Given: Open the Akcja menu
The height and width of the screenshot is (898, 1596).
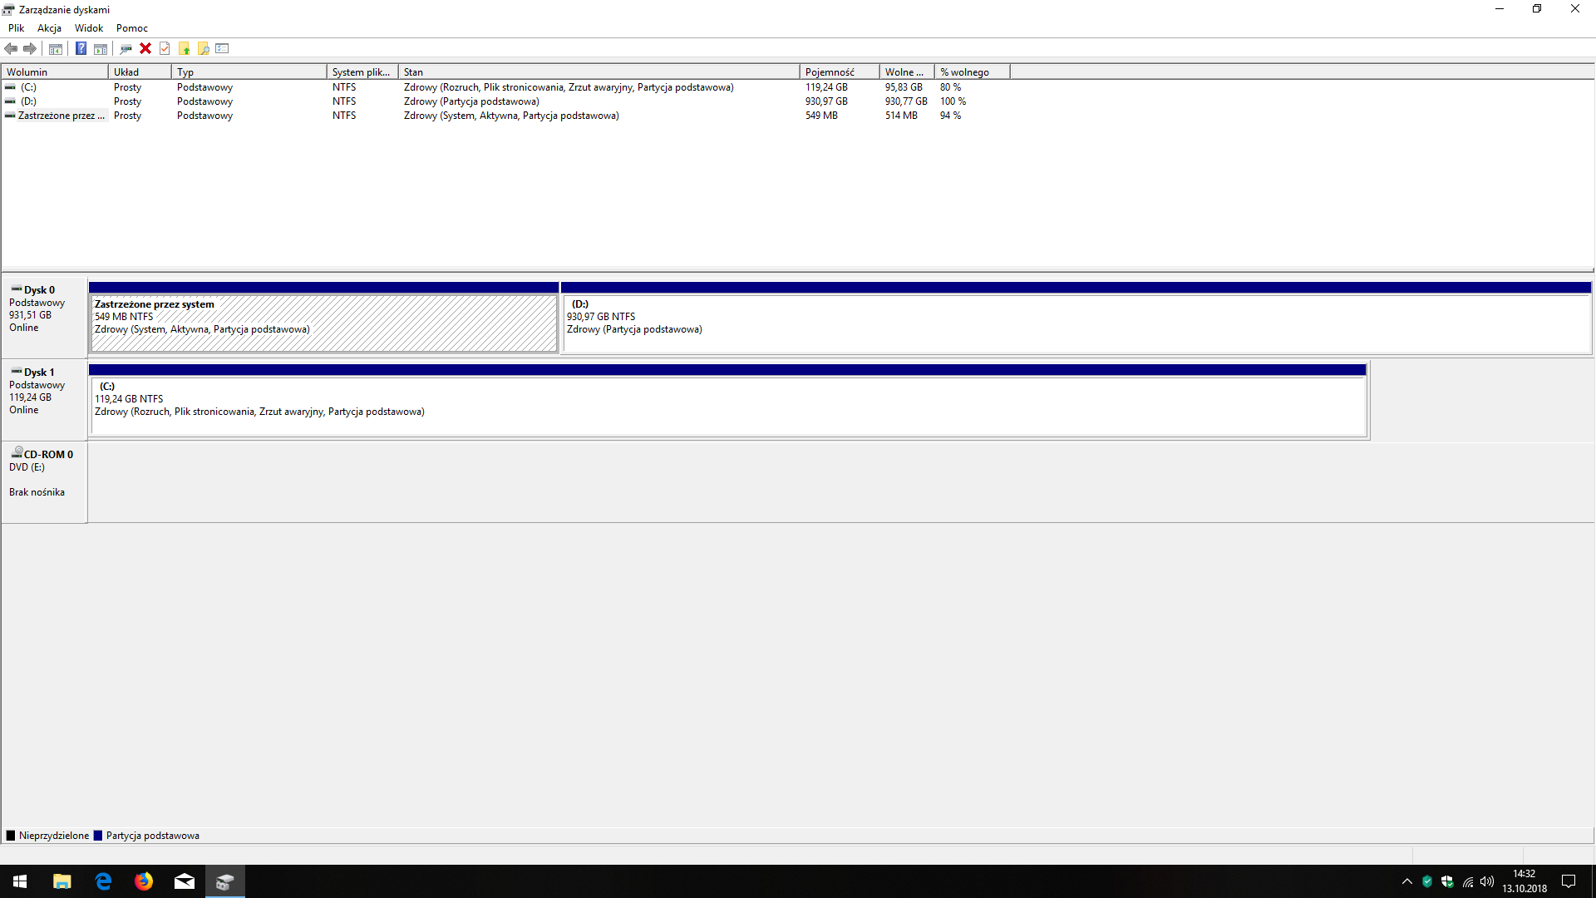Looking at the screenshot, I should click(x=49, y=27).
